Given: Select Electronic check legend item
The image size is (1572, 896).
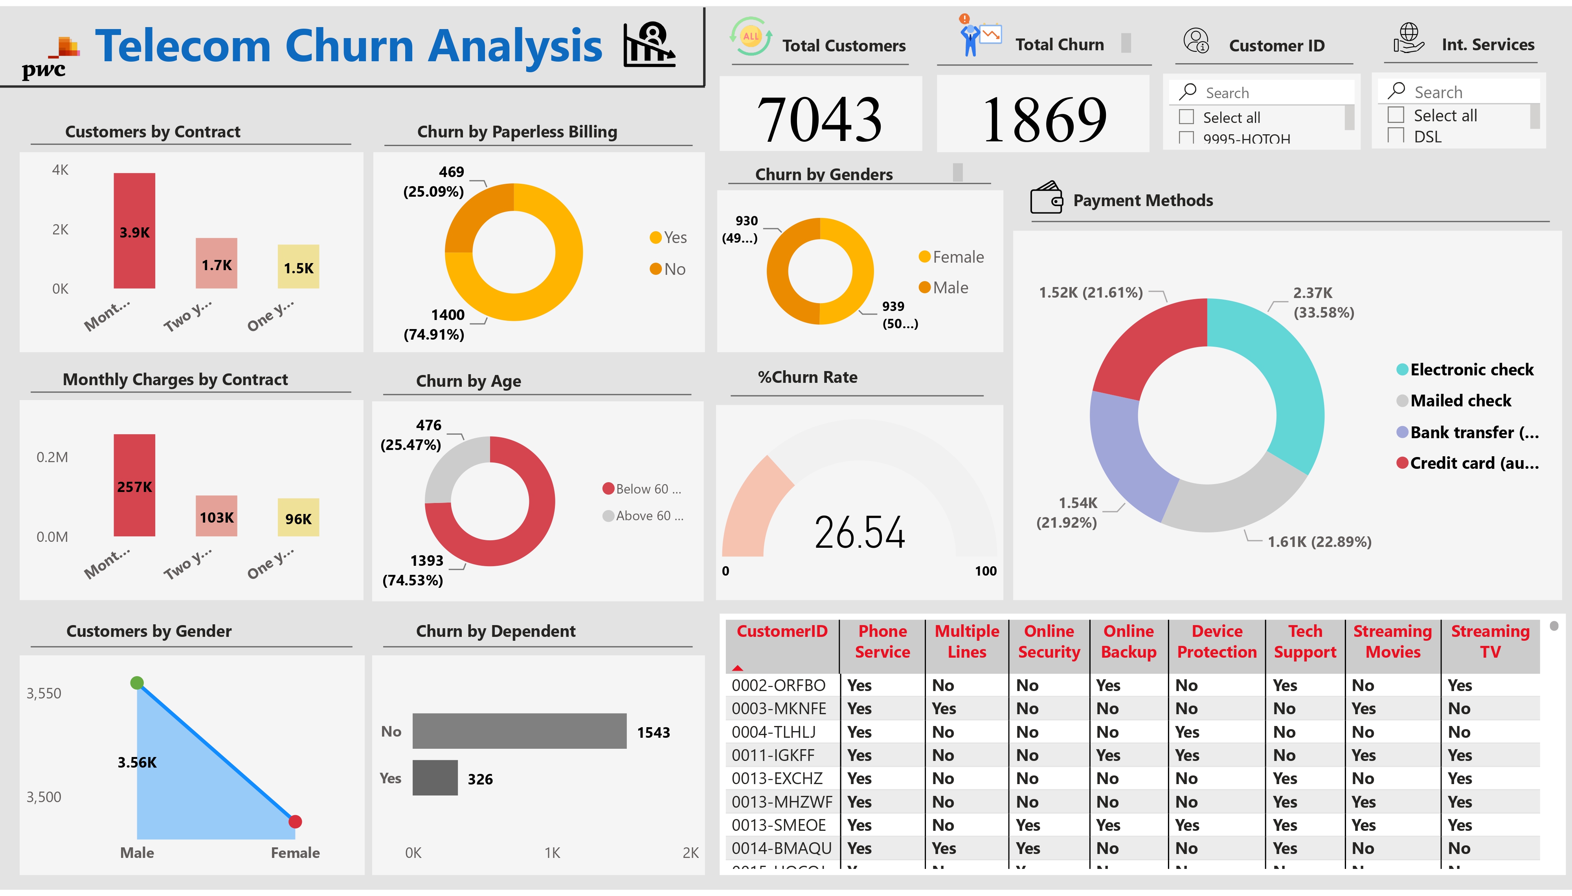Looking at the screenshot, I should pyautogui.click(x=1471, y=370).
